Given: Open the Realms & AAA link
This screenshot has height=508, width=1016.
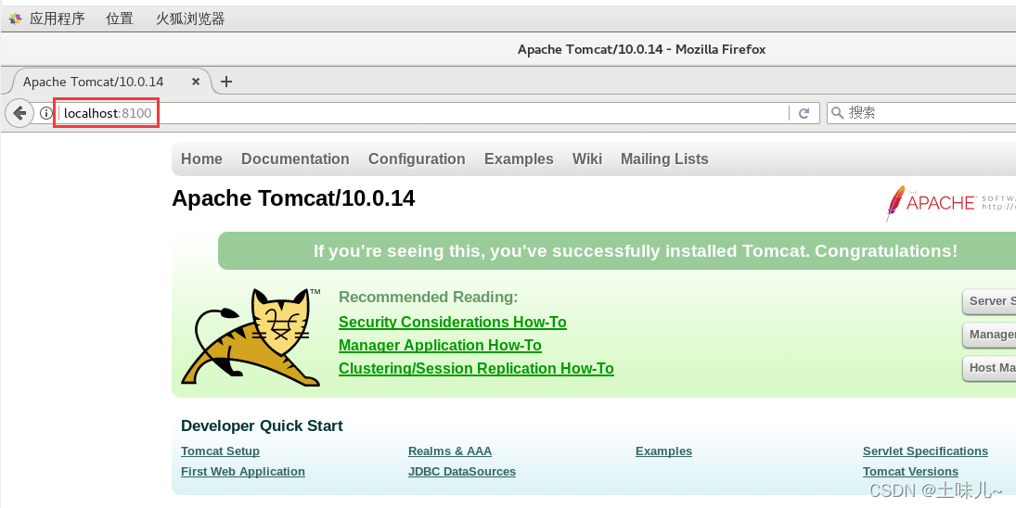Looking at the screenshot, I should coord(450,451).
